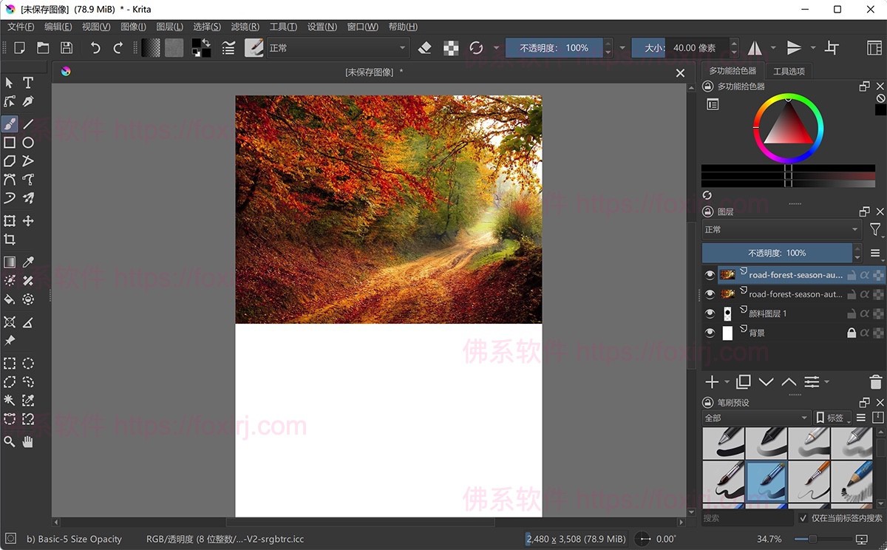Screen dimensions: 887x550
Task: Toggle visibility of 颜料图层 1 layer
Action: [x=709, y=313]
